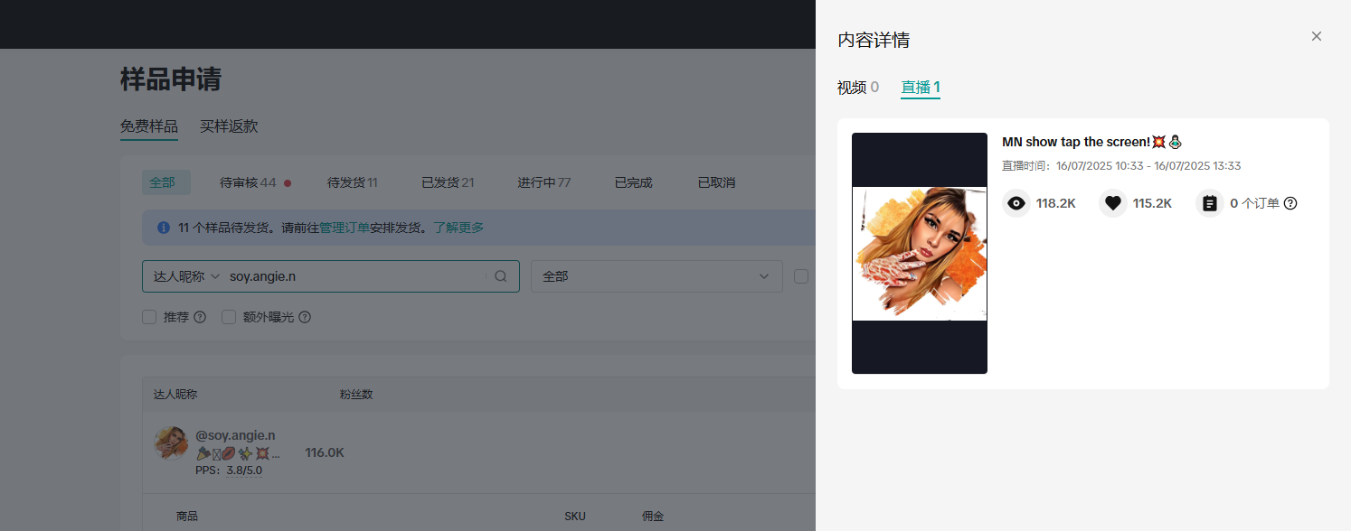Close the 内容详情 panel with the X icon
Image resolution: width=1351 pixels, height=531 pixels.
[x=1316, y=36]
